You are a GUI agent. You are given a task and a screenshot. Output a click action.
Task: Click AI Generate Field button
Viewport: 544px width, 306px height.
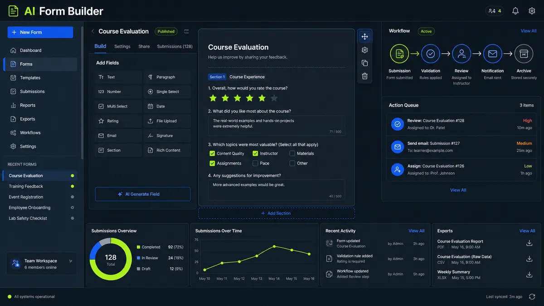click(x=143, y=194)
